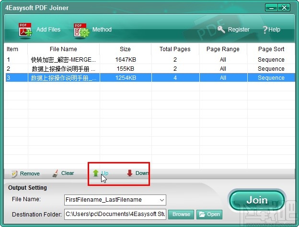Click Total Pages cell in 1647KB row
The width and height of the screenshot is (299, 227).
point(175,60)
